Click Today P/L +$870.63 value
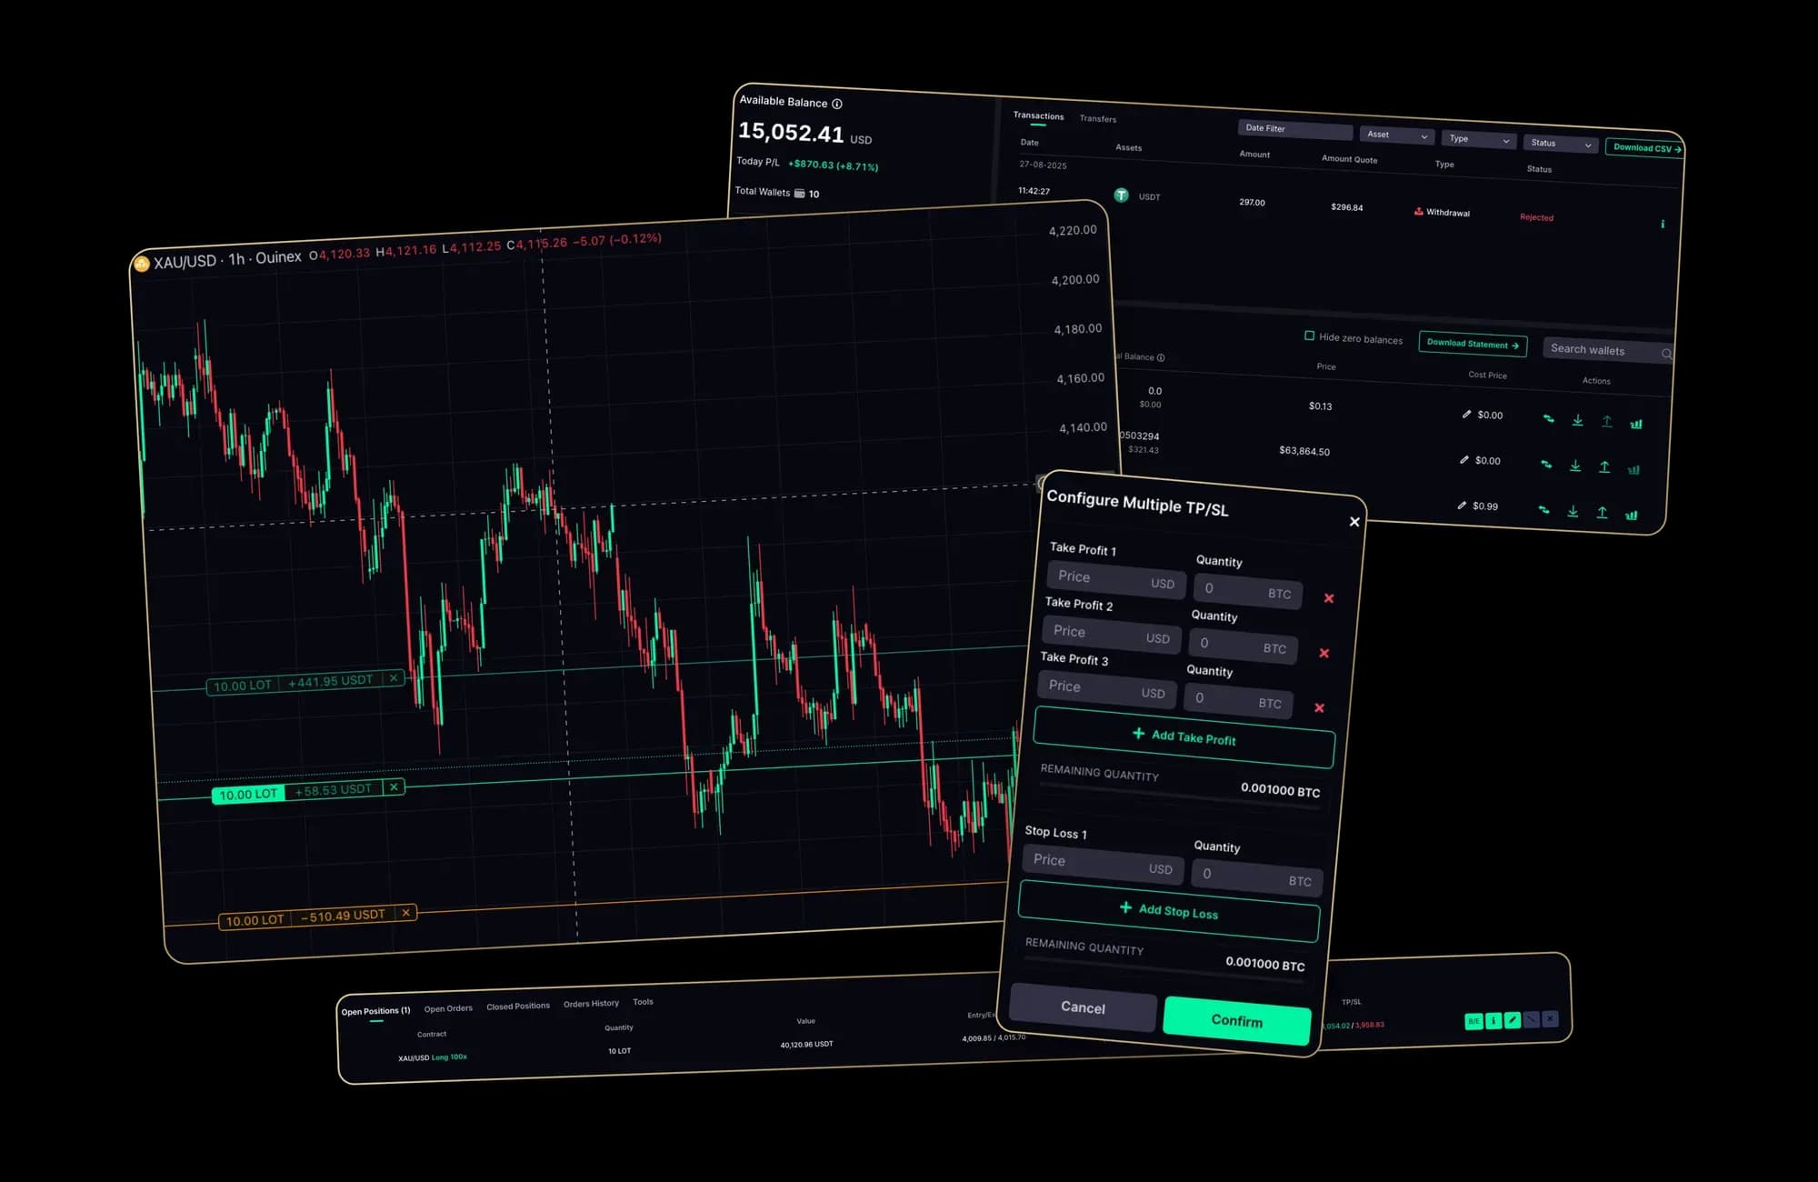 click(x=833, y=165)
